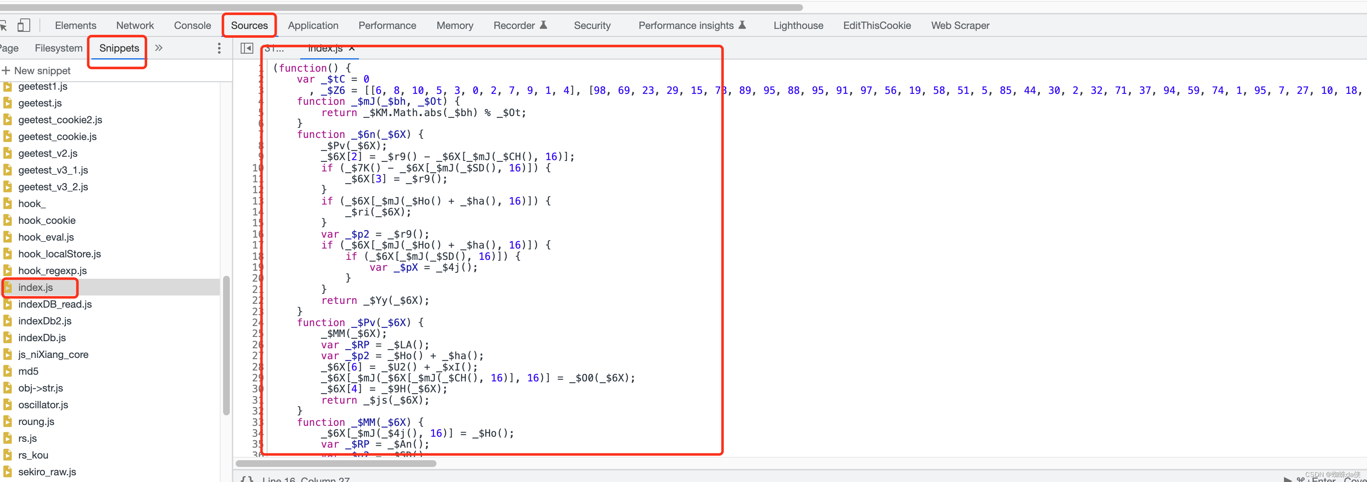Click code line 'return _$Yy(_$6X);'
1367x482 pixels.
[374, 301]
